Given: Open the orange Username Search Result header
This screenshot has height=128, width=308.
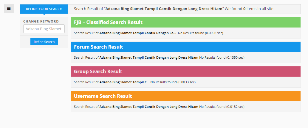Looking at the screenshot, I should click(x=186, y=96).
